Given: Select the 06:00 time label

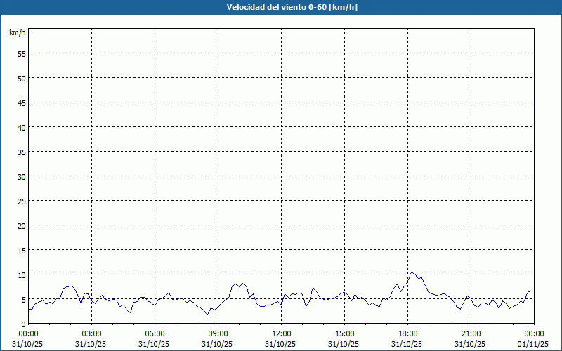Looking at the screenshot, I should click(x=155, y=333).
